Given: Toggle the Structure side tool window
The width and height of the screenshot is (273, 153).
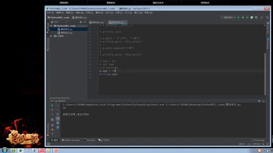Looking at the screenshot, I should [48, 44].
